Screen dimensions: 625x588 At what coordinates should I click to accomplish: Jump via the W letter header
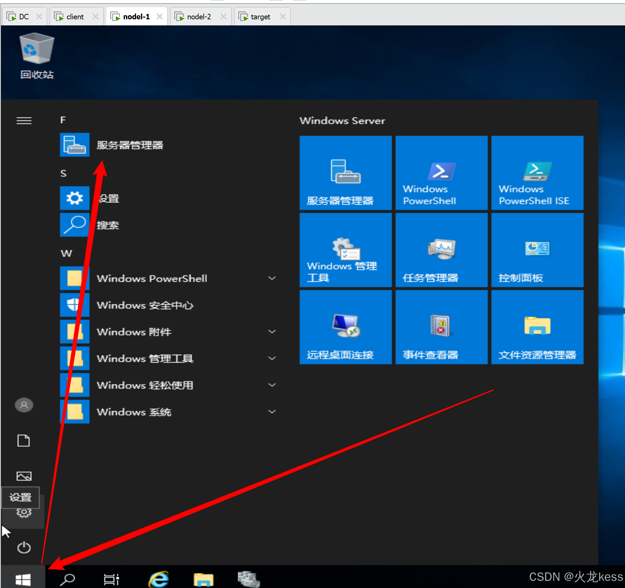click(66, 253)
